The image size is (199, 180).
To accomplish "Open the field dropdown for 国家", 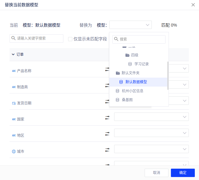I will (151, 117).
